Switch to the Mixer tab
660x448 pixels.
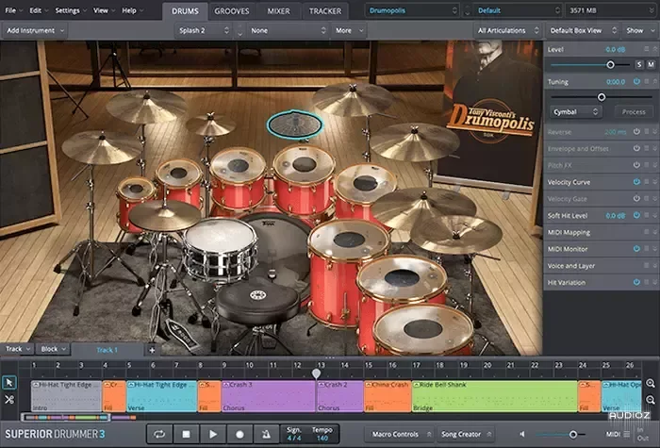(x=278, y=11)
